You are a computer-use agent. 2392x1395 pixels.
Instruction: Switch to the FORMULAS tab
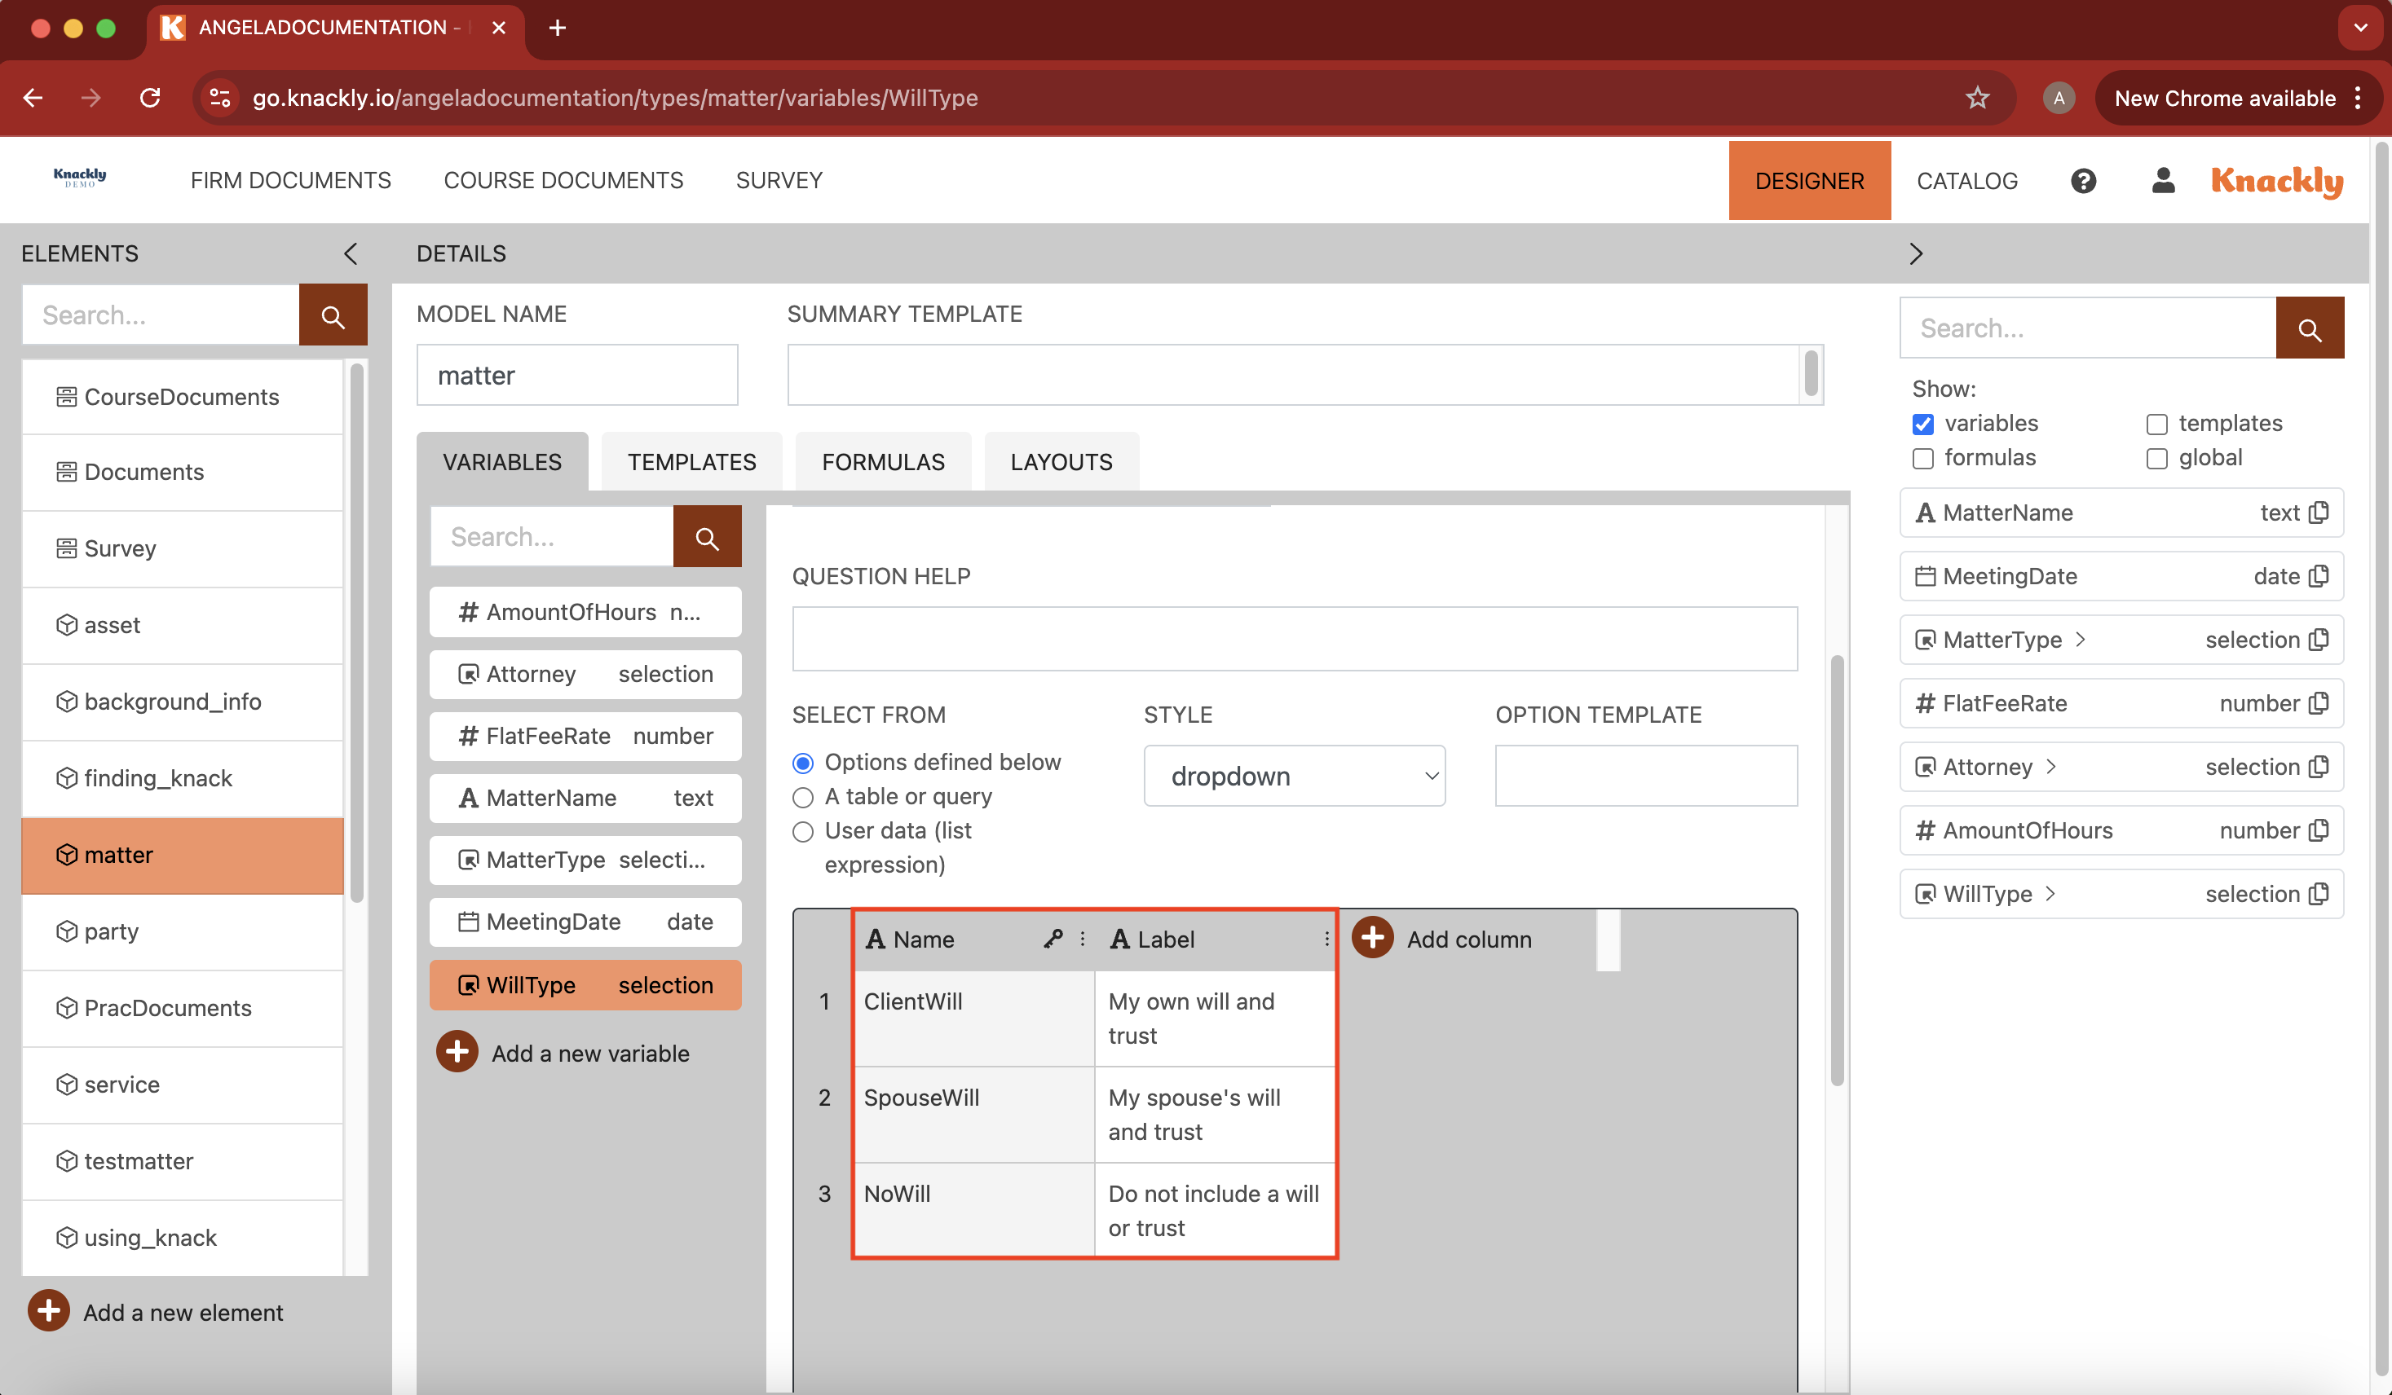coord(882,461)
